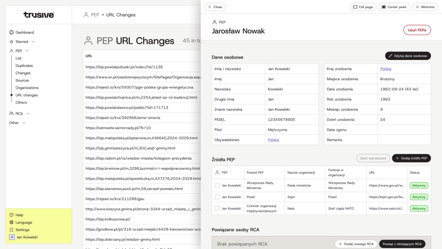The image size is (442, 249).
Task: Expand the Starred section chevron
Action: pos(33,42)
